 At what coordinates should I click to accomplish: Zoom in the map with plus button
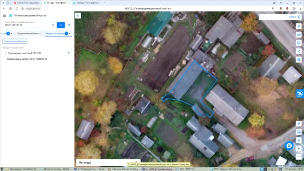[x=299, y=149]
